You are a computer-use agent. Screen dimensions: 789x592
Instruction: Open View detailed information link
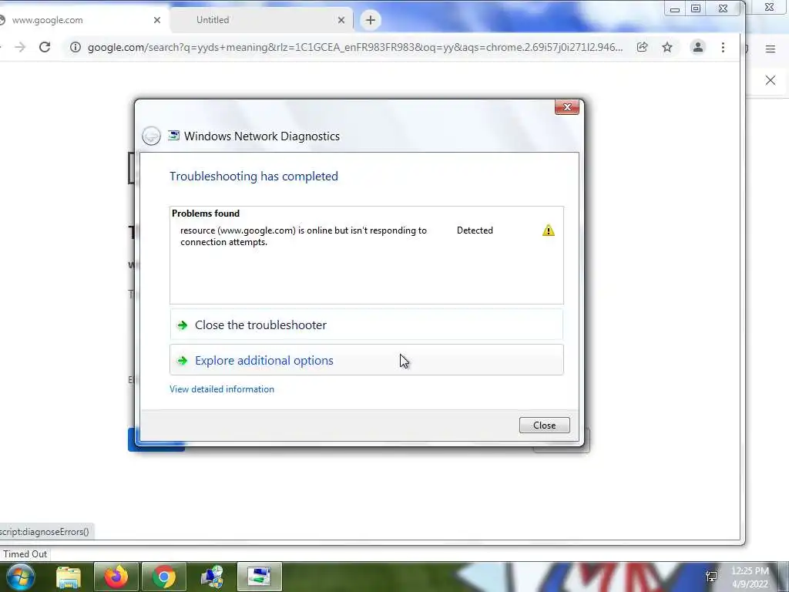point(222,389)
